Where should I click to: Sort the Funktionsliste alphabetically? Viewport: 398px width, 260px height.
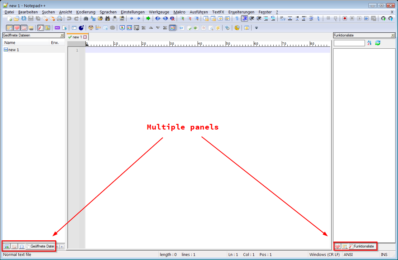tap(369, 43)
